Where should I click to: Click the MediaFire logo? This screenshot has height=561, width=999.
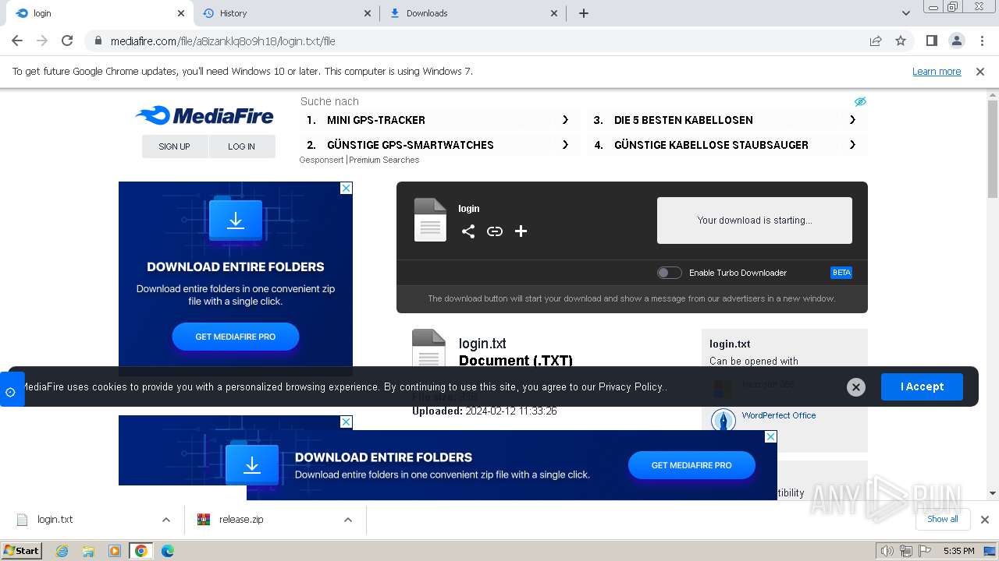[204, 116]
